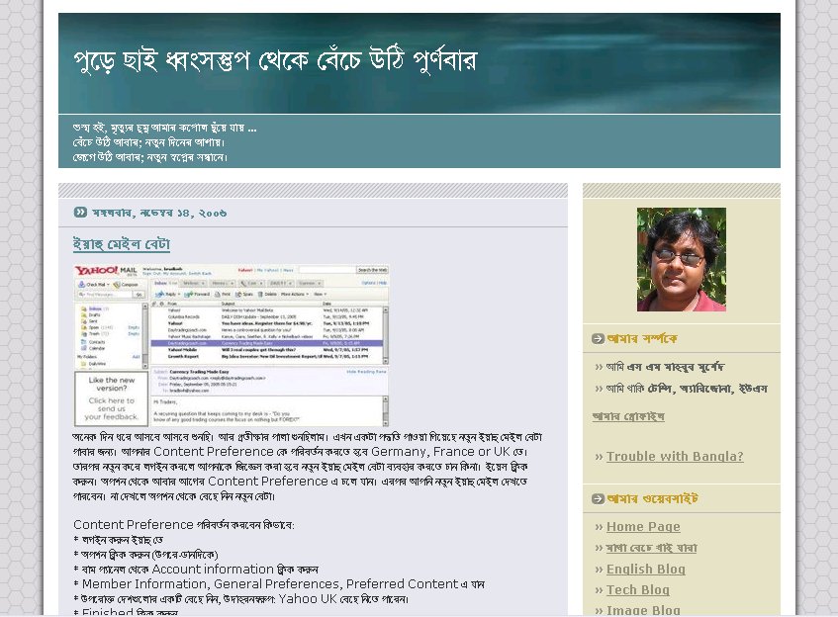This screenshot has height=617, width=838.
Task: Click the heading line starting Content Preference পরিবর্তন
Action: coord(183,525)
